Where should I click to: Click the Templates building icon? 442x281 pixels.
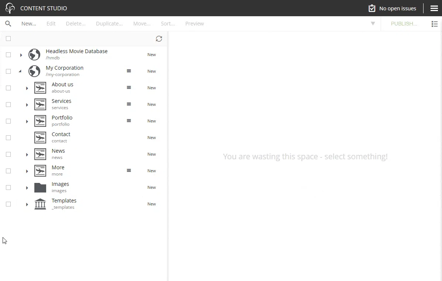point(40,204)
